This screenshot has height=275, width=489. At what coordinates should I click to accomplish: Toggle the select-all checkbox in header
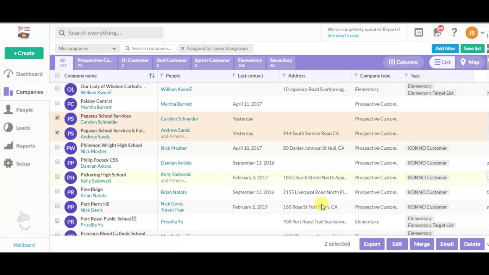57,75
